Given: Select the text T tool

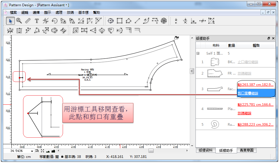Looking at the screenshot, I should point(37,21).
